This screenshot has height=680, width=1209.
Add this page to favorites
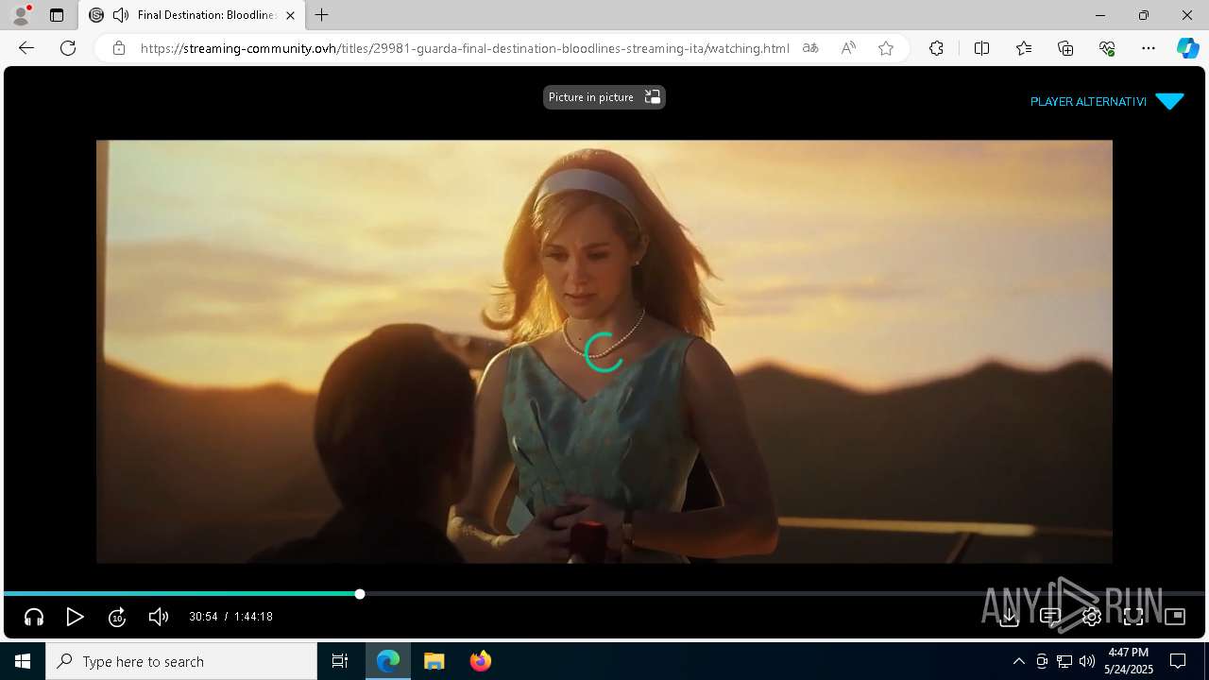coord(886,48)
